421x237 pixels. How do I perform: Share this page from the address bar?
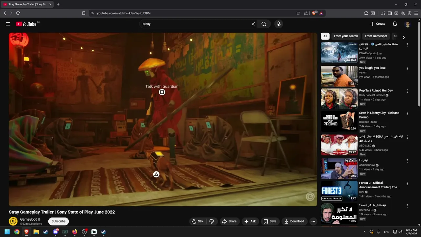pyautogui.click(x=306, y=13)
